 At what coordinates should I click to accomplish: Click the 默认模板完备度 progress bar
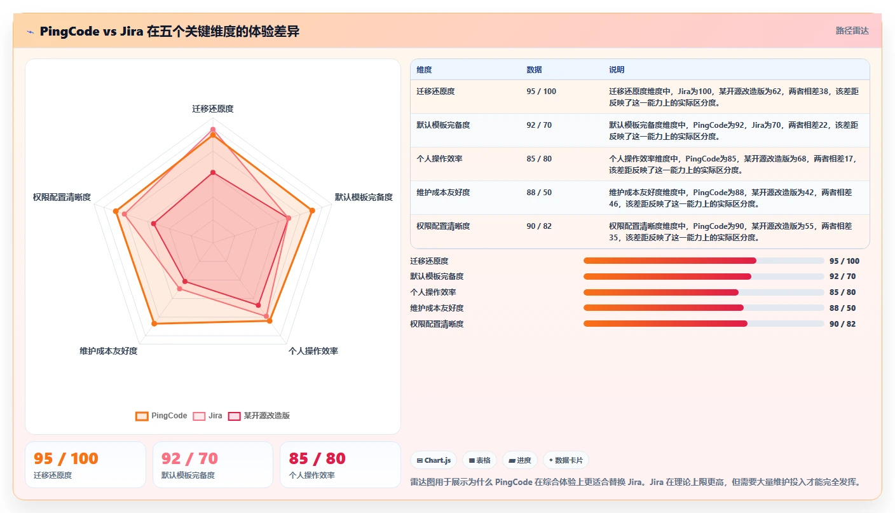point(704,277)
